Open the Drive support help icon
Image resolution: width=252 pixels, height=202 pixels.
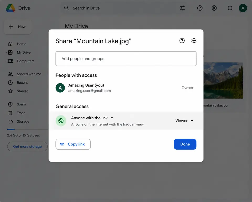[x=200, y=8]
